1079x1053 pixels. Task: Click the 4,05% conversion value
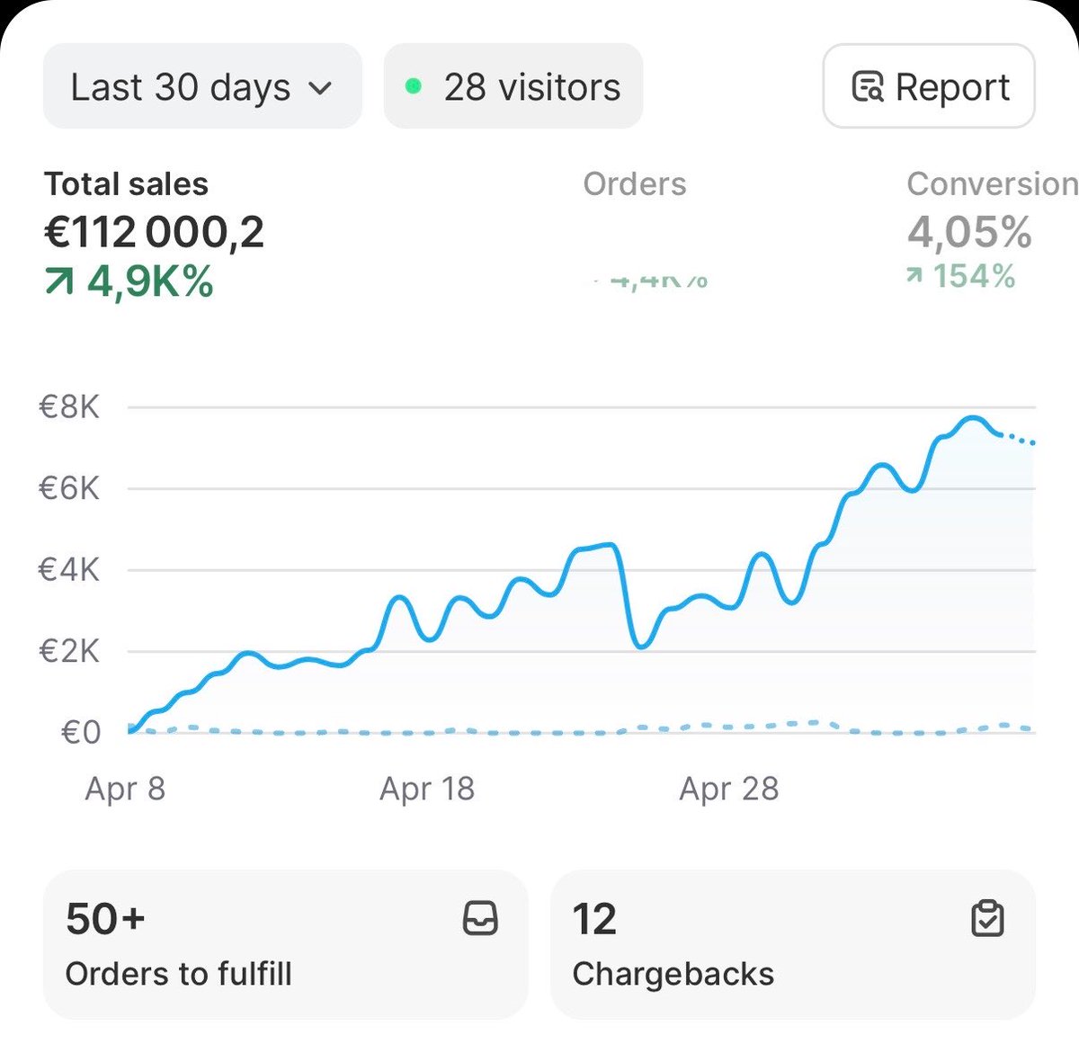point(969,232)
